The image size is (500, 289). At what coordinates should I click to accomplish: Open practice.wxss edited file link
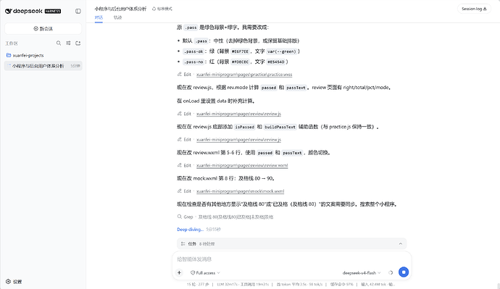coord(244,75)
